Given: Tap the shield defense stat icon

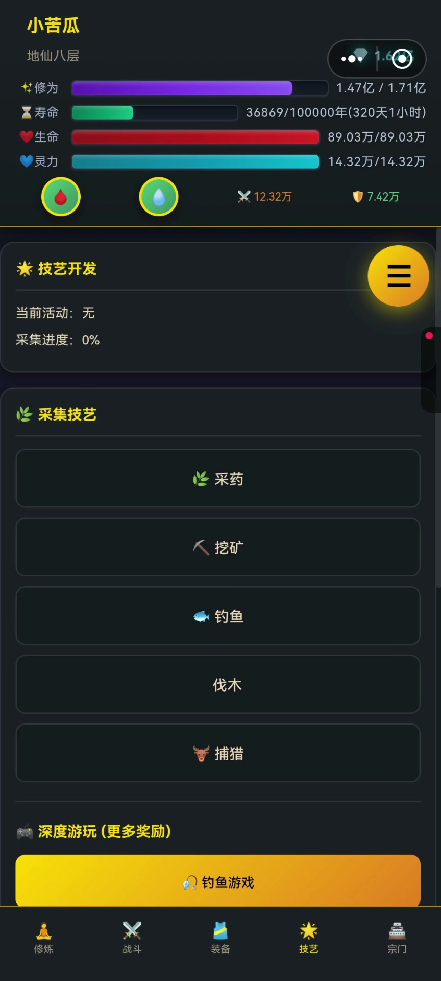Looking at the screenshot, I should [358, 197].
